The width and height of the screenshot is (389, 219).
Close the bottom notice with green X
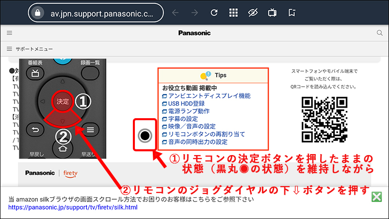(x=376, y=197)
